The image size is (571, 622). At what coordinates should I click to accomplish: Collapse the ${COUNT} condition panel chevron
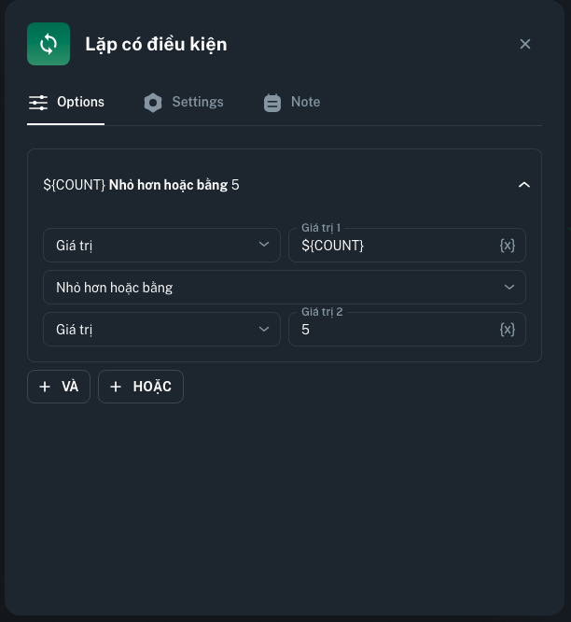pyautogui.click(x=524, y=185)
